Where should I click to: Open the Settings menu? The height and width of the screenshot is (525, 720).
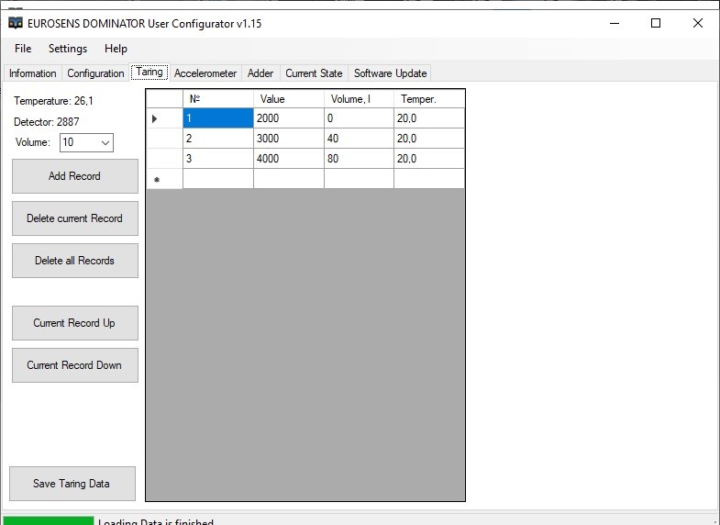[x=68, y=49]
